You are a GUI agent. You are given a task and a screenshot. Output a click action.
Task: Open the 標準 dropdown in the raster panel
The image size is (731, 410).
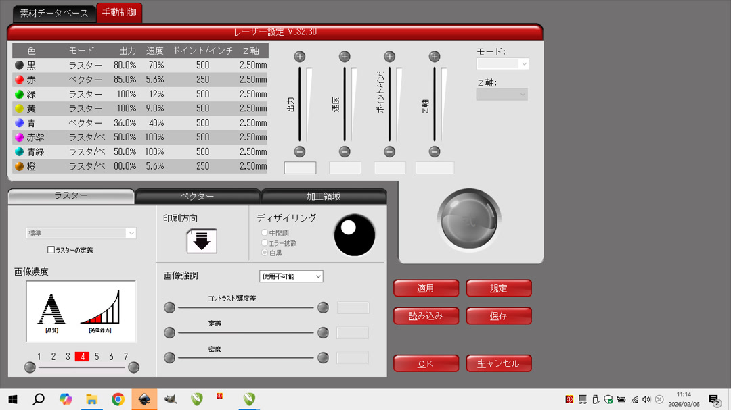pyautogui.click(x=81, y=232)
